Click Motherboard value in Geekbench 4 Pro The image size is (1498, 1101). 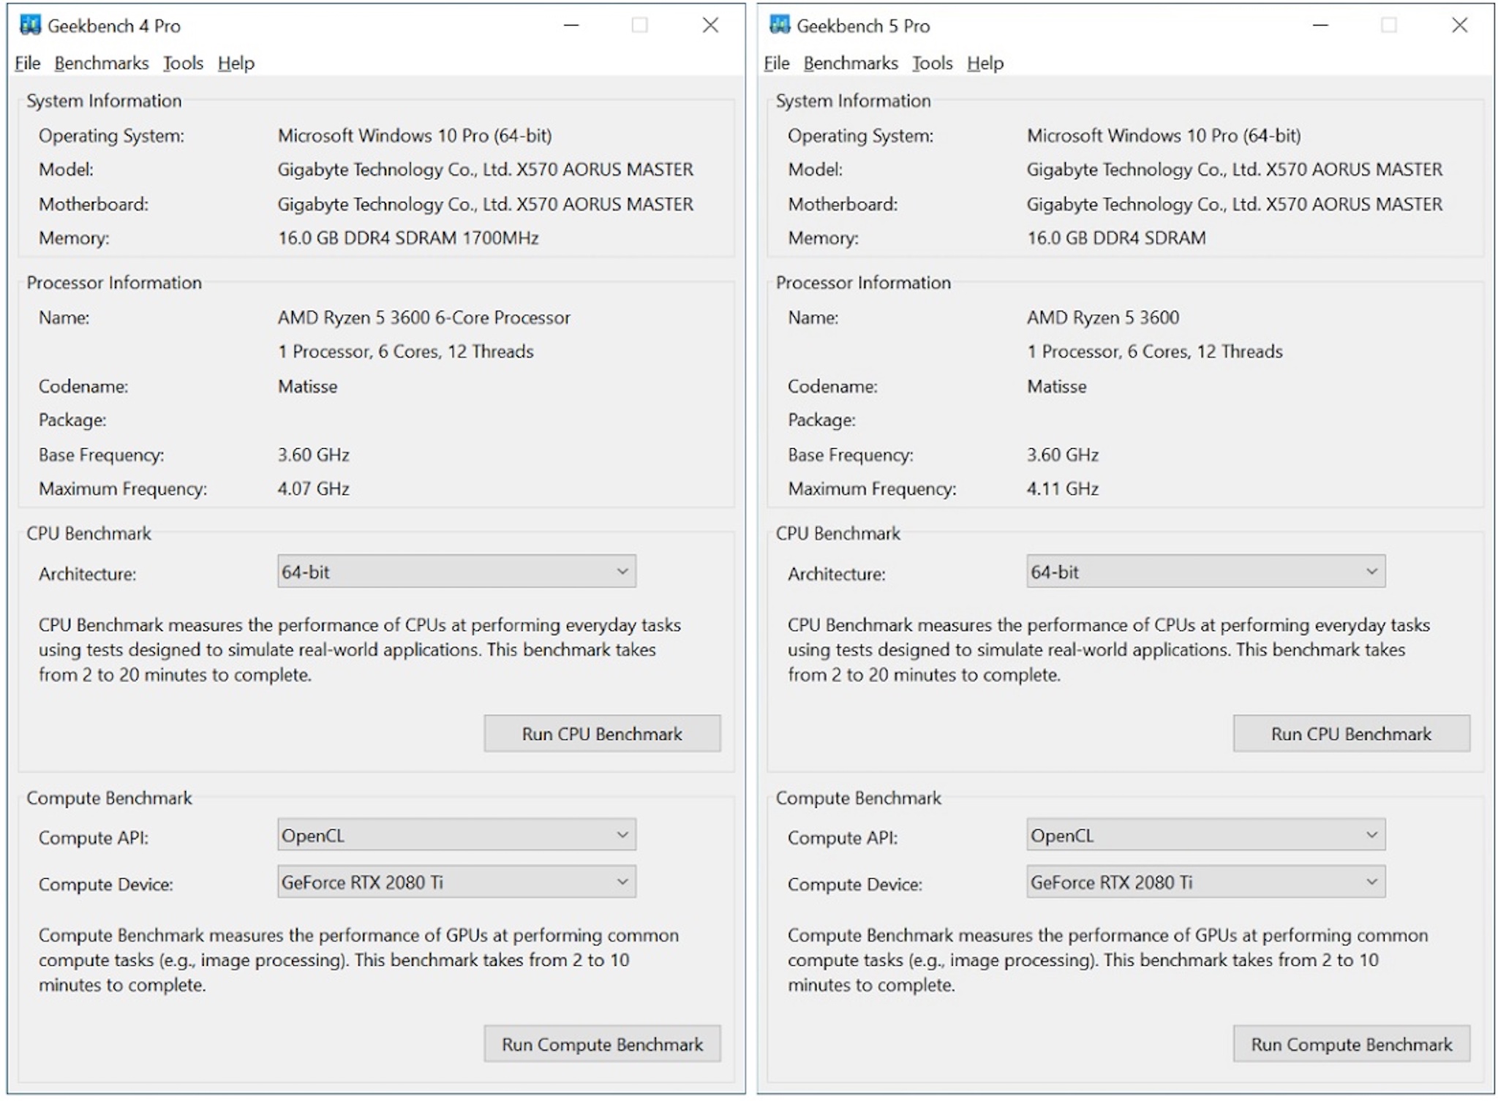(x=485, y=205)
